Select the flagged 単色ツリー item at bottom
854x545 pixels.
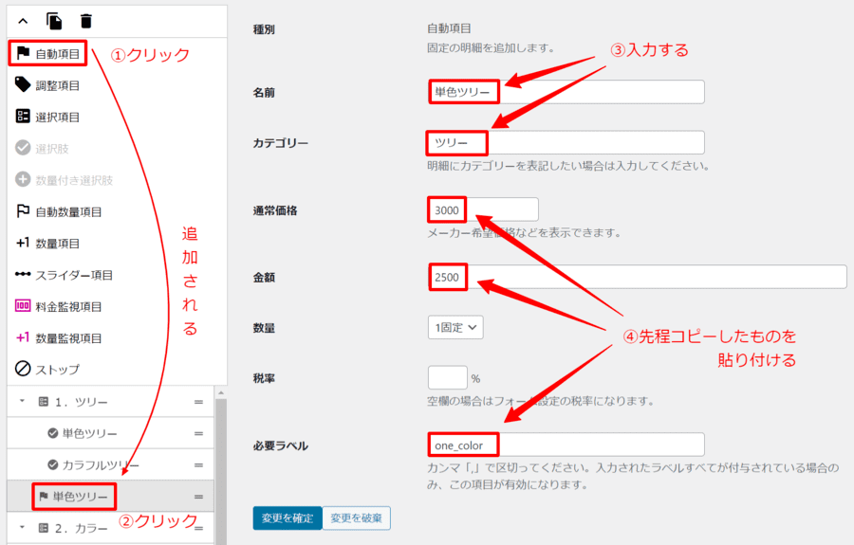click(84, 496)
